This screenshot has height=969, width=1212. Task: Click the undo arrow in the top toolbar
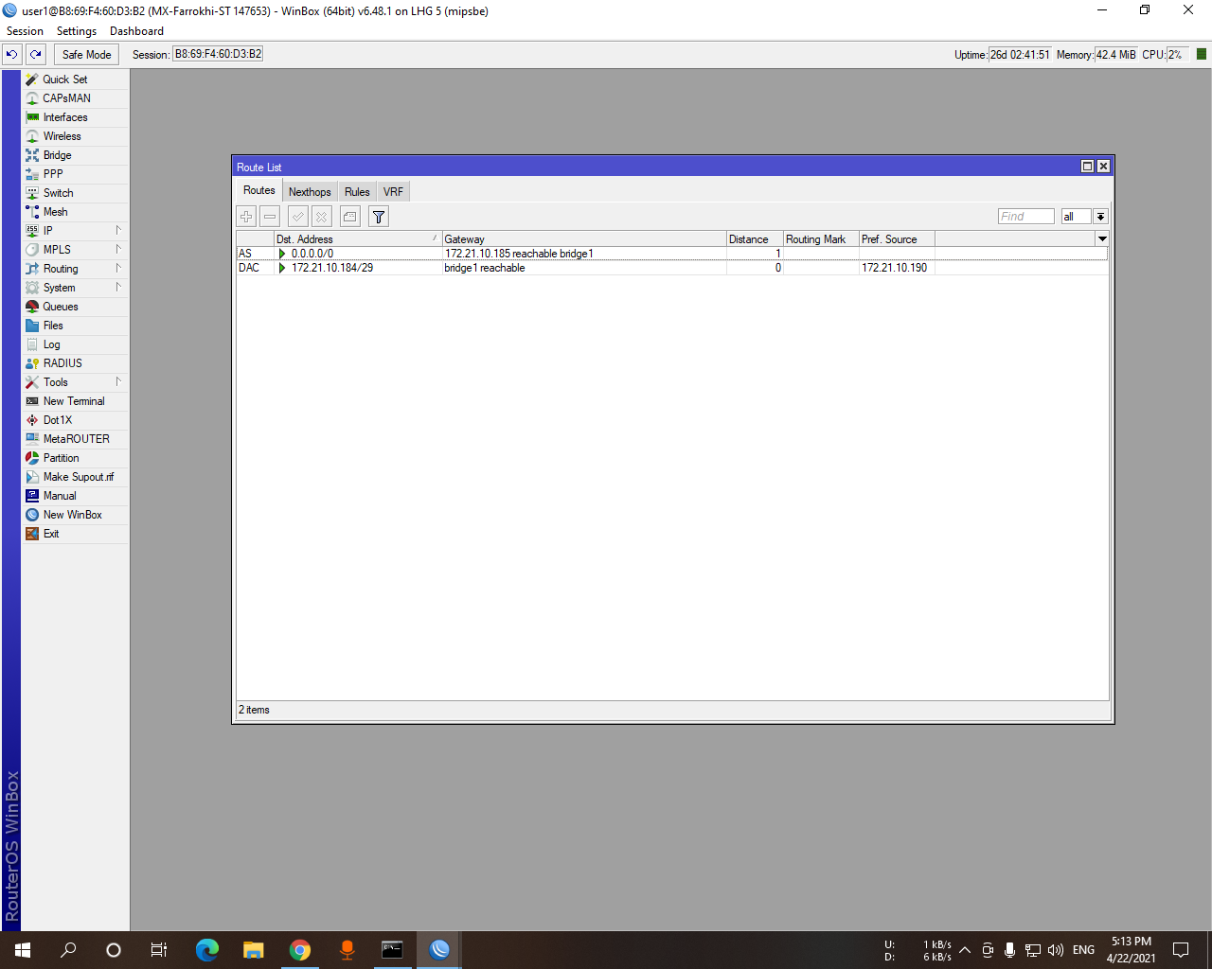(11, 55)
